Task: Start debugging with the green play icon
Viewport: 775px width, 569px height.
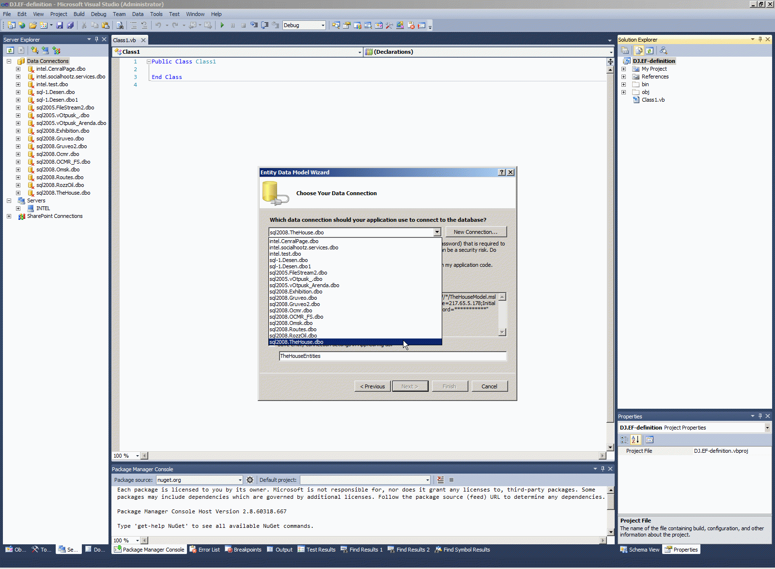Action: (x=222, y=25)
